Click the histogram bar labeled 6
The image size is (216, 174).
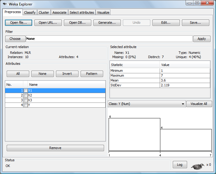coord(134,134)
